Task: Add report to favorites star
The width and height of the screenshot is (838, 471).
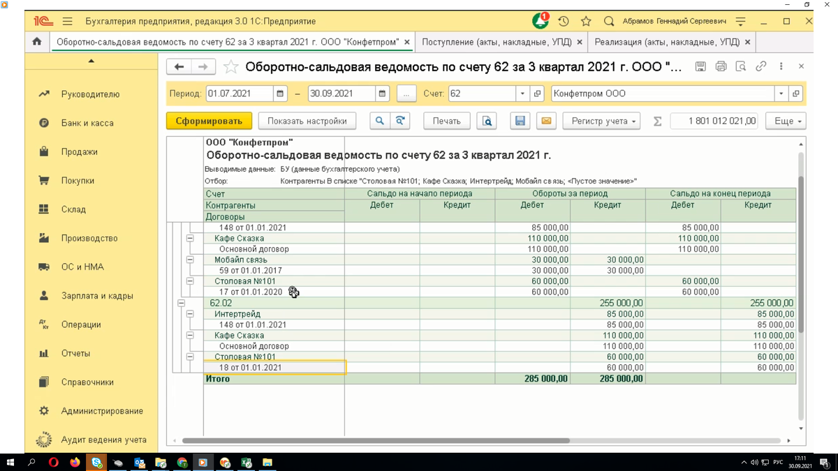Action: point(231,67)
